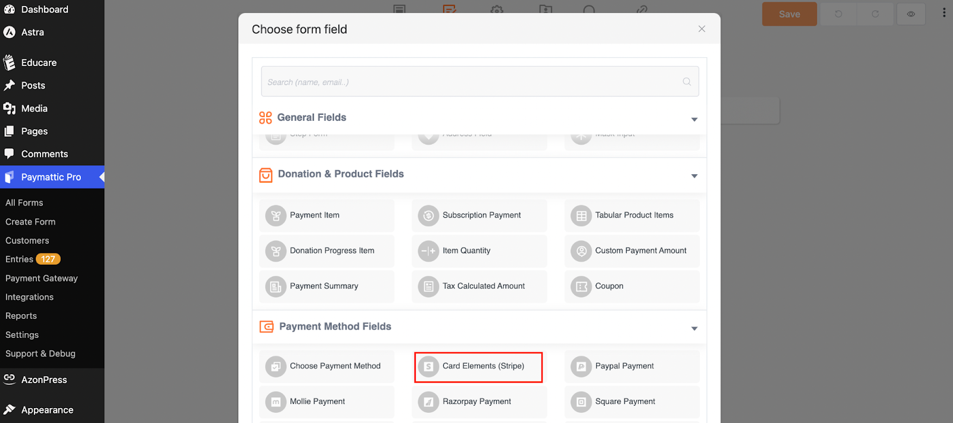Collapse the Payment Method Fields arrow
Screen dimensions: 953x423
pyautogui.click(x=694, y=328)
